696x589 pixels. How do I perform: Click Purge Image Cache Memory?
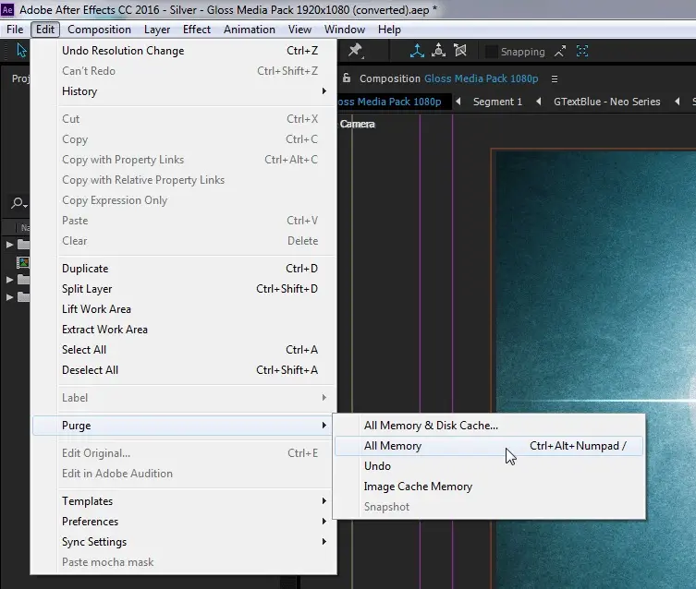418,487
